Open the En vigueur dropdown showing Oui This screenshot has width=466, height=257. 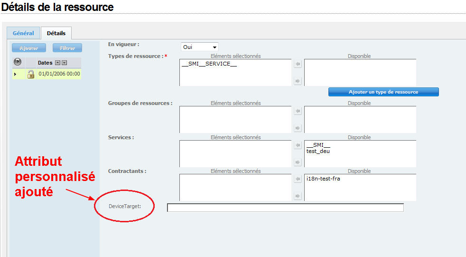200,47
